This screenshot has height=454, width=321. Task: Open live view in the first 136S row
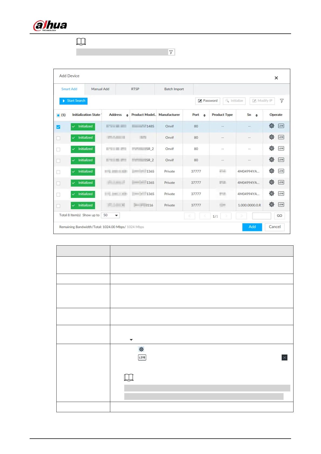(281, 171)
